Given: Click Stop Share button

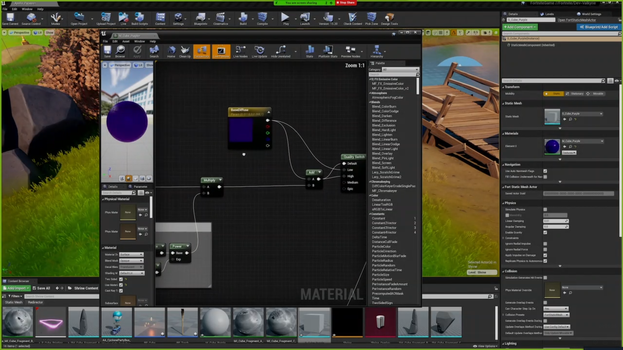Looking at the screenshot, I should pyautogui.click(x=347, y=3).
